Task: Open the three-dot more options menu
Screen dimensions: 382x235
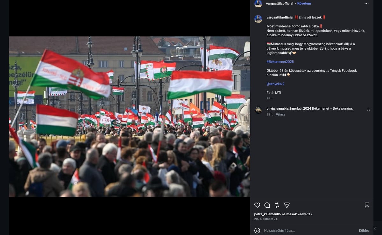Action: pyautogui.click(x=366, y=3)
